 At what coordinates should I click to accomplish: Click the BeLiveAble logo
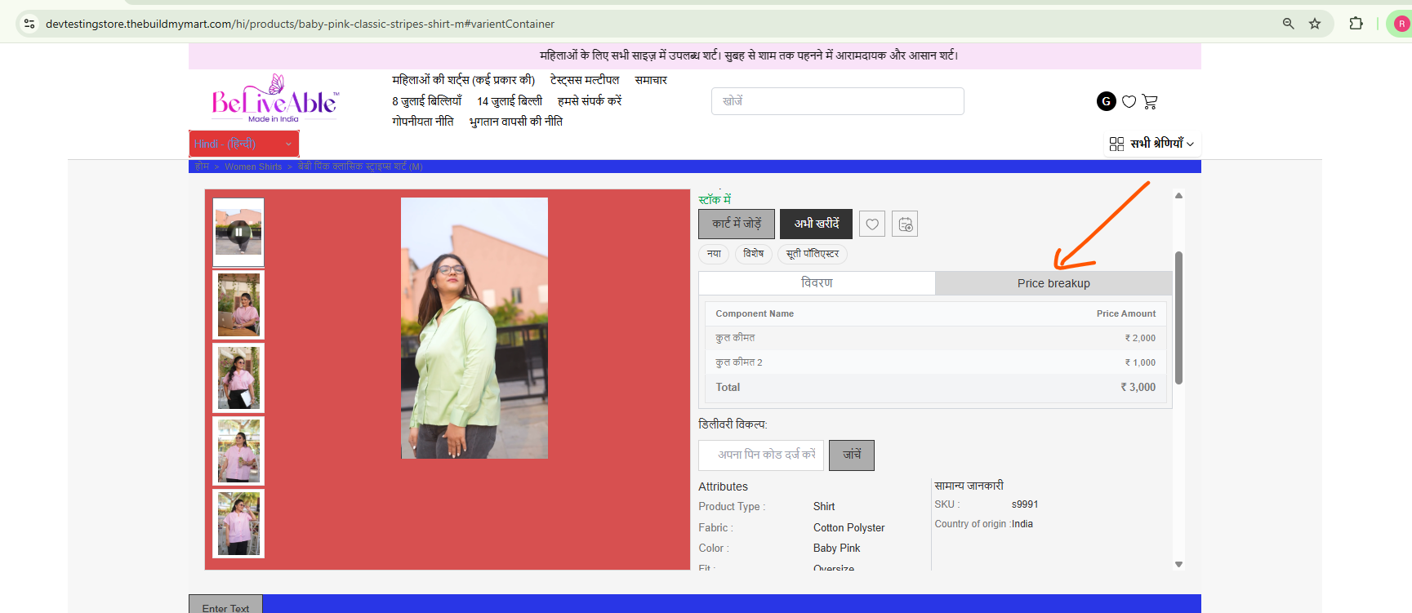(274, 99)
